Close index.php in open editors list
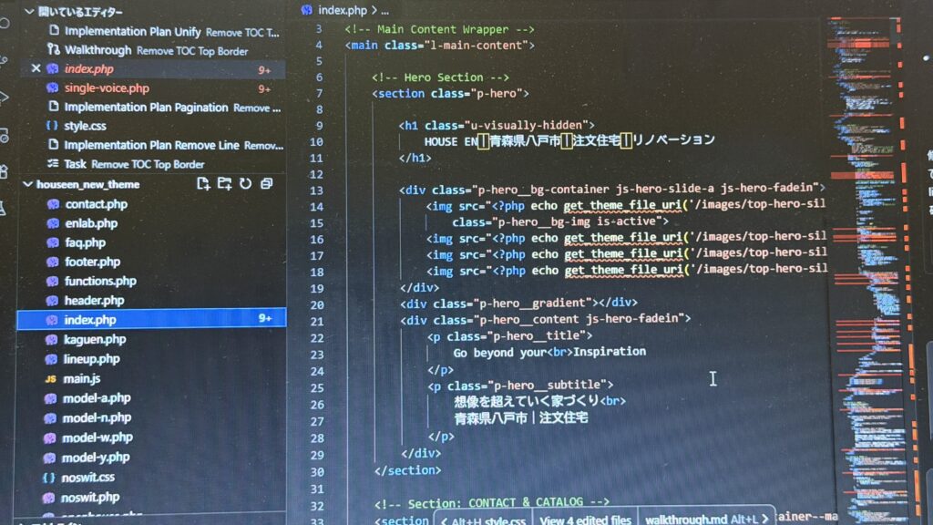The height and width of the screenshot is (525, 933). (36, 69)
